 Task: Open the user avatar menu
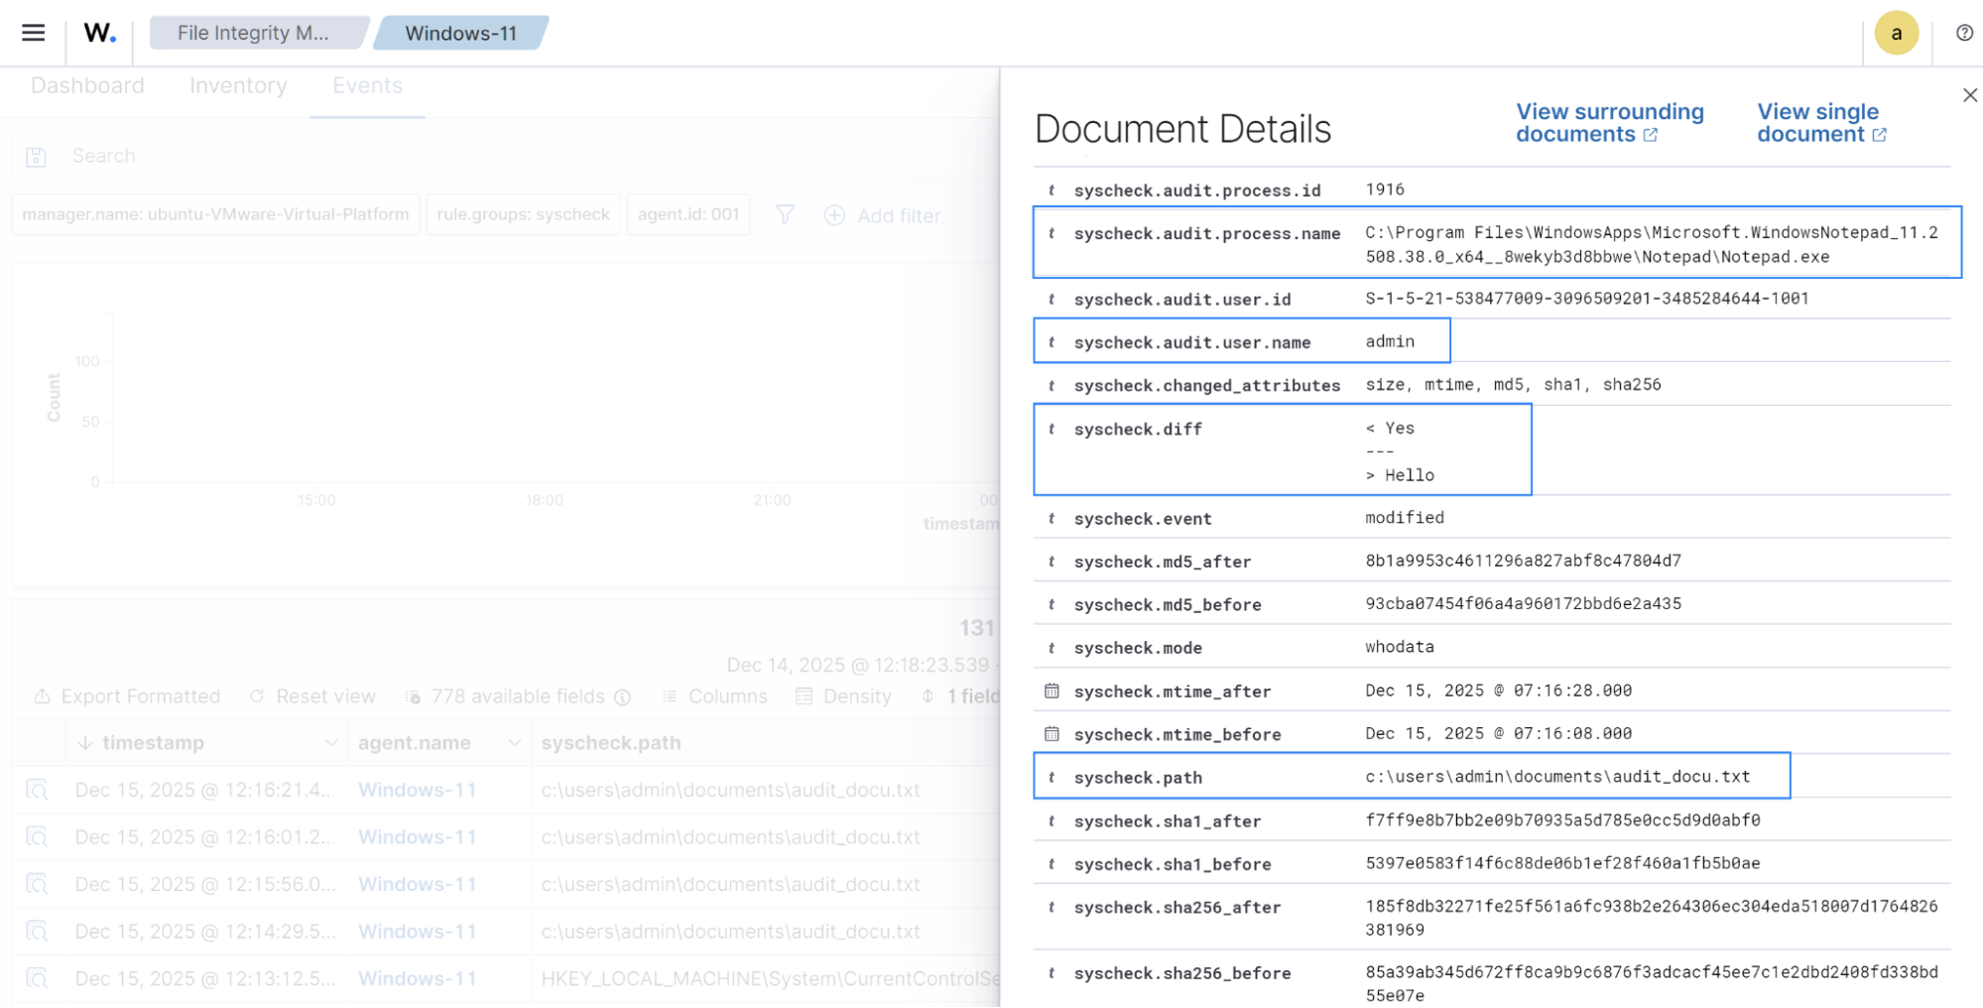pos(1896,33)
